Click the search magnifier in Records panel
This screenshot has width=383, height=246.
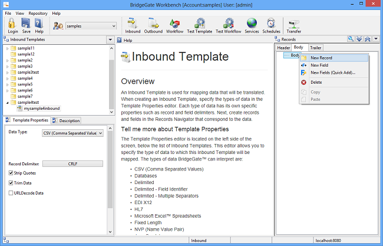(351, 39)
